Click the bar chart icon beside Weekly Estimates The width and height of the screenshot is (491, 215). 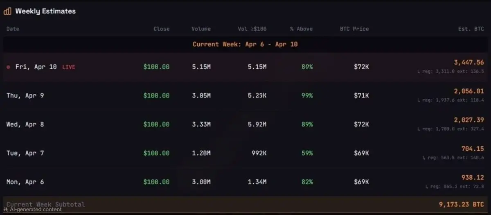click(7, 11)
